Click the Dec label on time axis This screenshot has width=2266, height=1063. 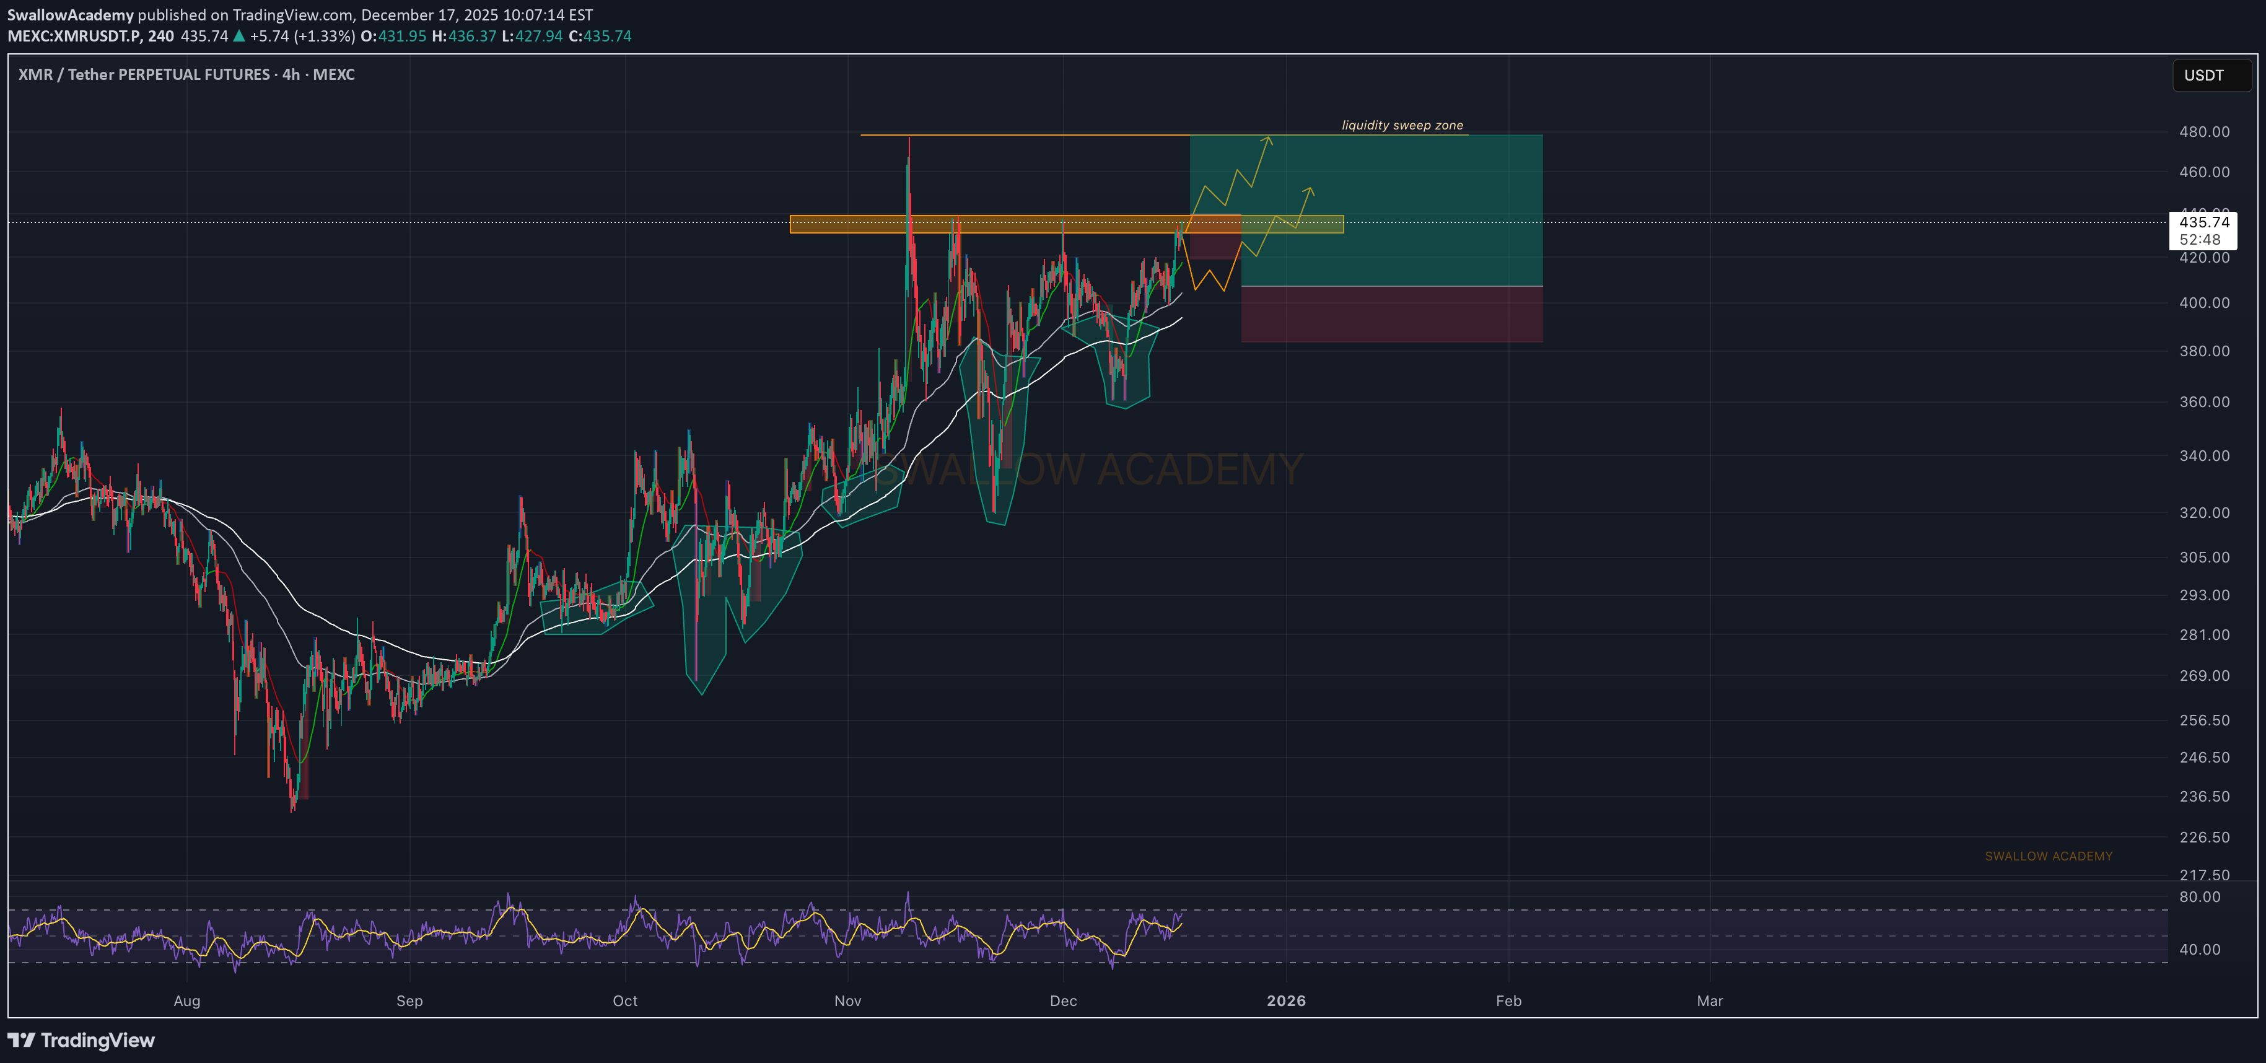1062,1000
